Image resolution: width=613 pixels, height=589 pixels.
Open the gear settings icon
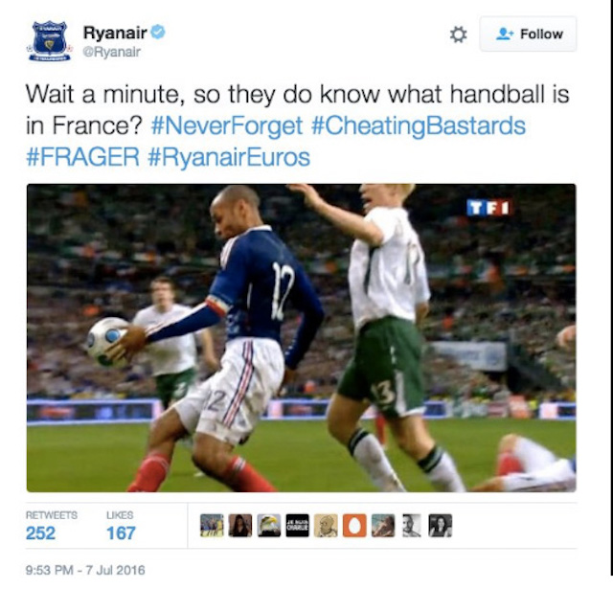[458, 34]
